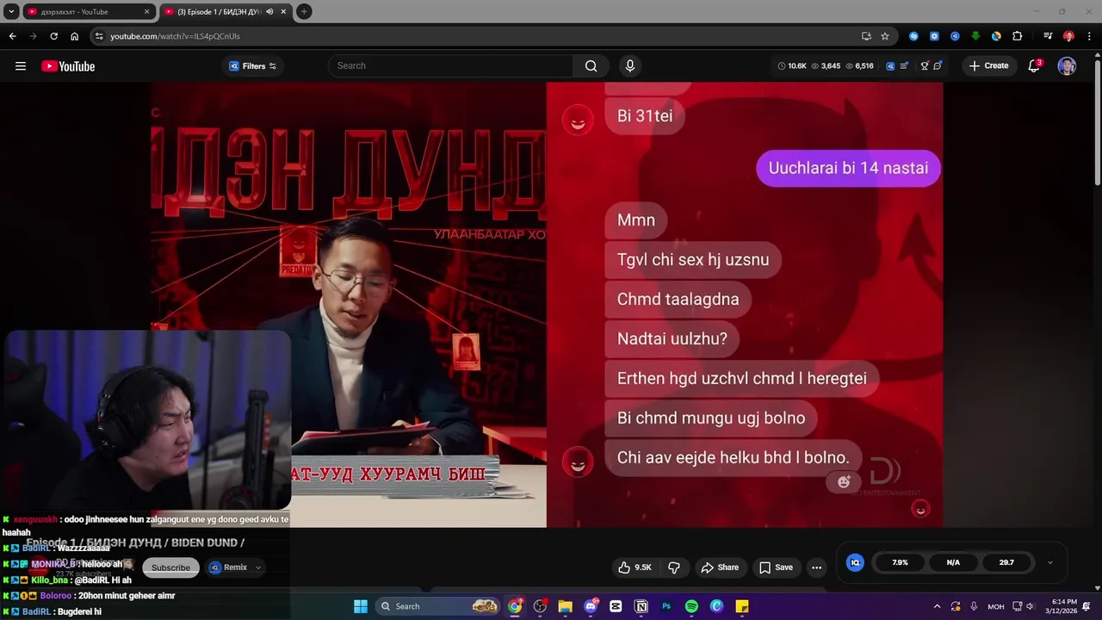Go back in browser history
Image resolution: width=1102 pixels, height=620 pixels.
tap(12, 36)
